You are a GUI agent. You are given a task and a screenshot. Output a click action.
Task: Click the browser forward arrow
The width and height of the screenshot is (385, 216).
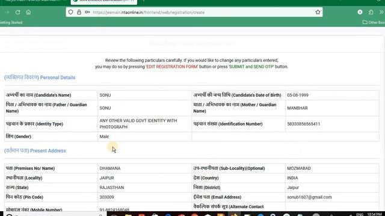(7, 12)
